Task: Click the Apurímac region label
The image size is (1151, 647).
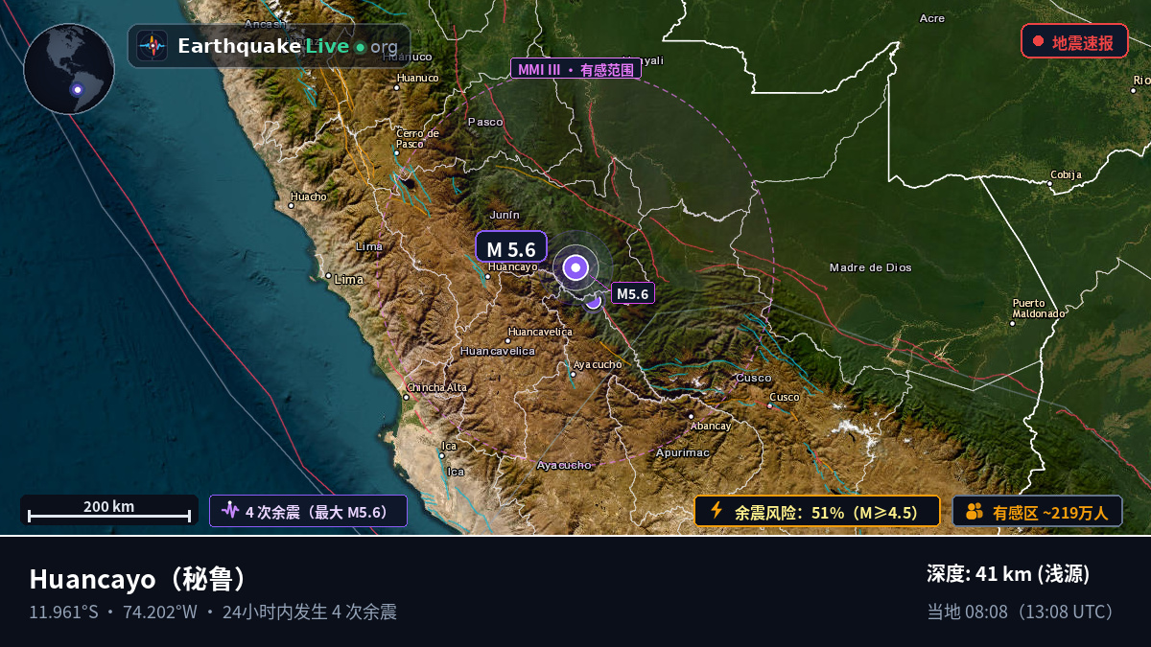Action: coord(683,452)
